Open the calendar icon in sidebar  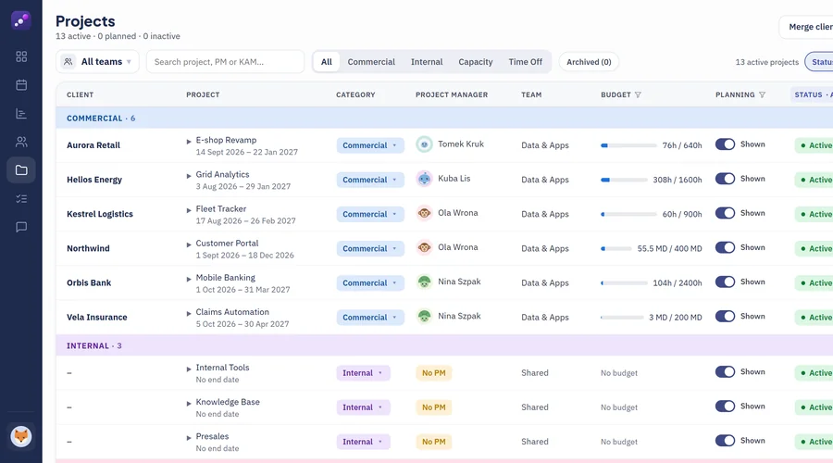(x=21, y=85)
